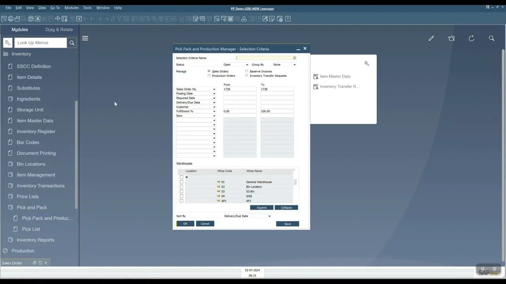
Task: Toggle the Sales Orders checkbox
Action: (x=209, y=71)
